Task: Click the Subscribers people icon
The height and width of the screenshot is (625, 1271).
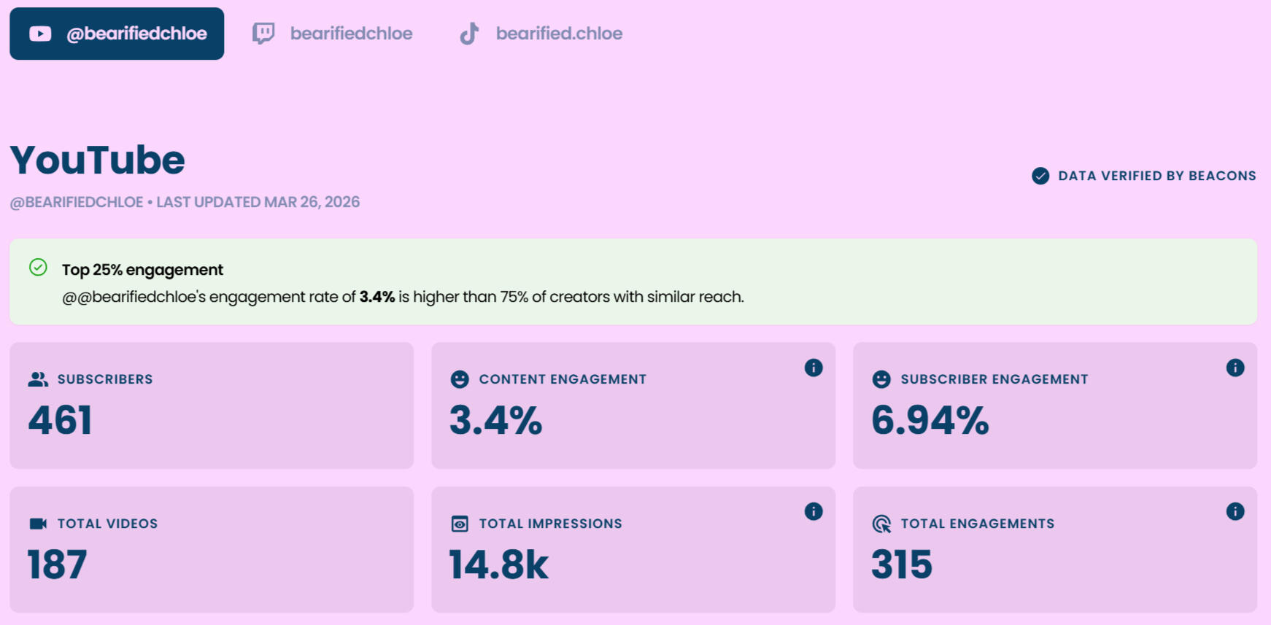Action: (38, 379)
